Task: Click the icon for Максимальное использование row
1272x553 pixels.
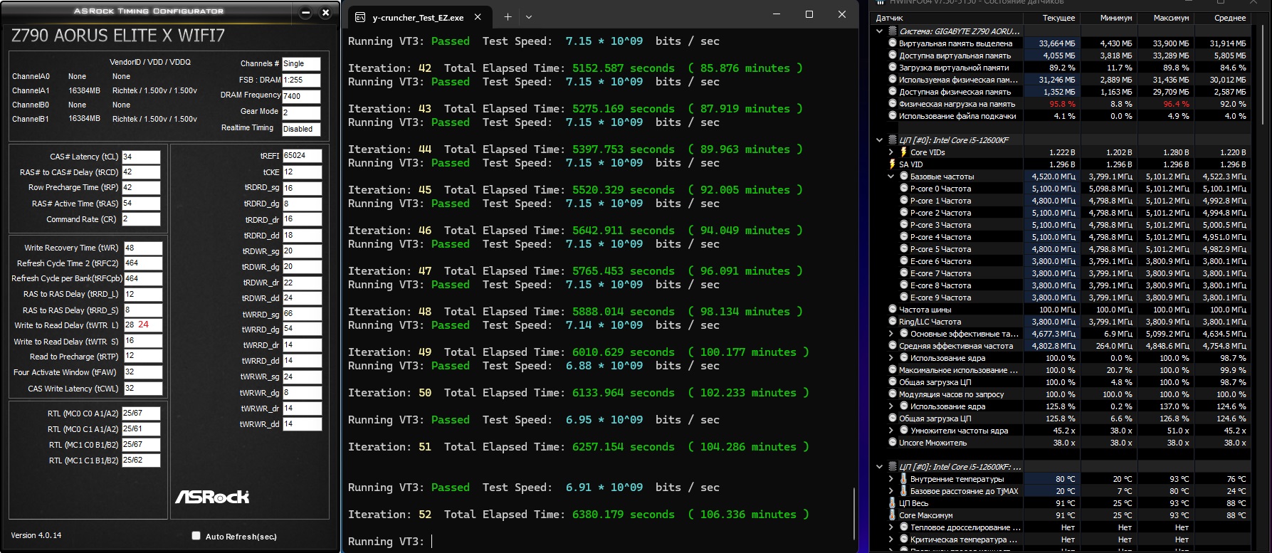Action: [893, 370]
